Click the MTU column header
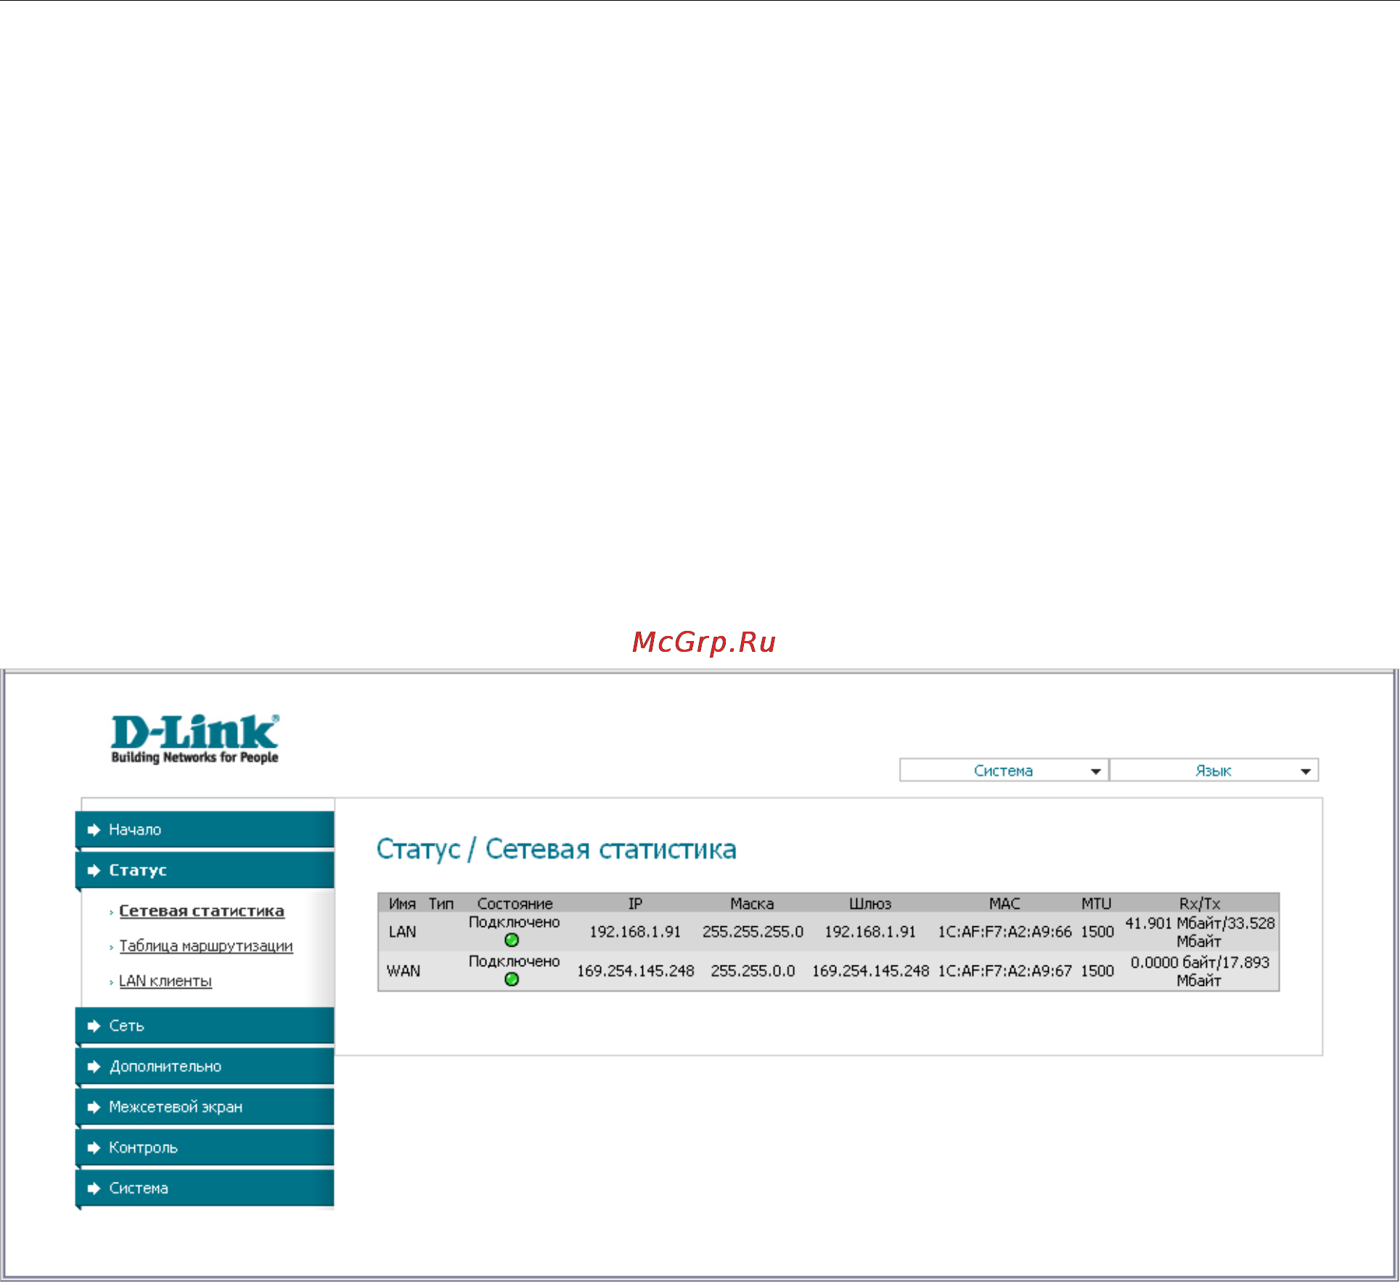 point(1096,904)
